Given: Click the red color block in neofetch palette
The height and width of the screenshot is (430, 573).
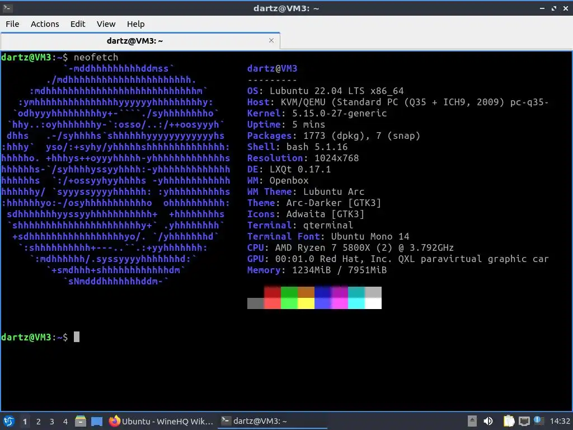Looking at the screenshot, I should [x=273, y=292].
